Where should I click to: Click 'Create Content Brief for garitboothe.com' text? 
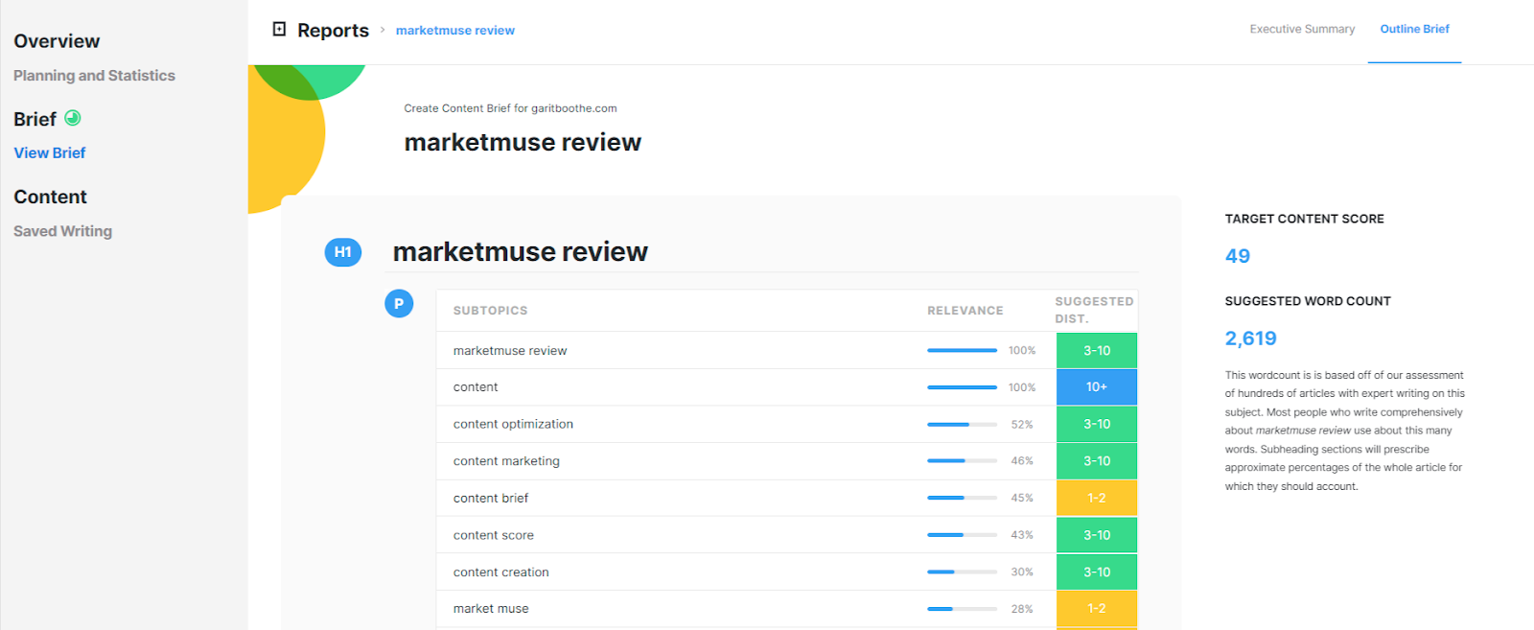(x=510, y=108)
